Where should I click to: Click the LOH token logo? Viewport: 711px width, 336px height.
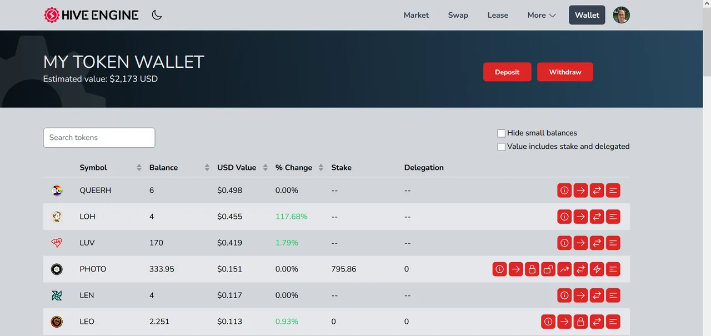click(x=57, y=217)
